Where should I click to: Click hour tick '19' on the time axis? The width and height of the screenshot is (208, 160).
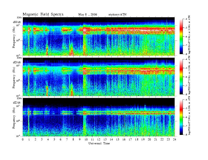tap(143, 140)
